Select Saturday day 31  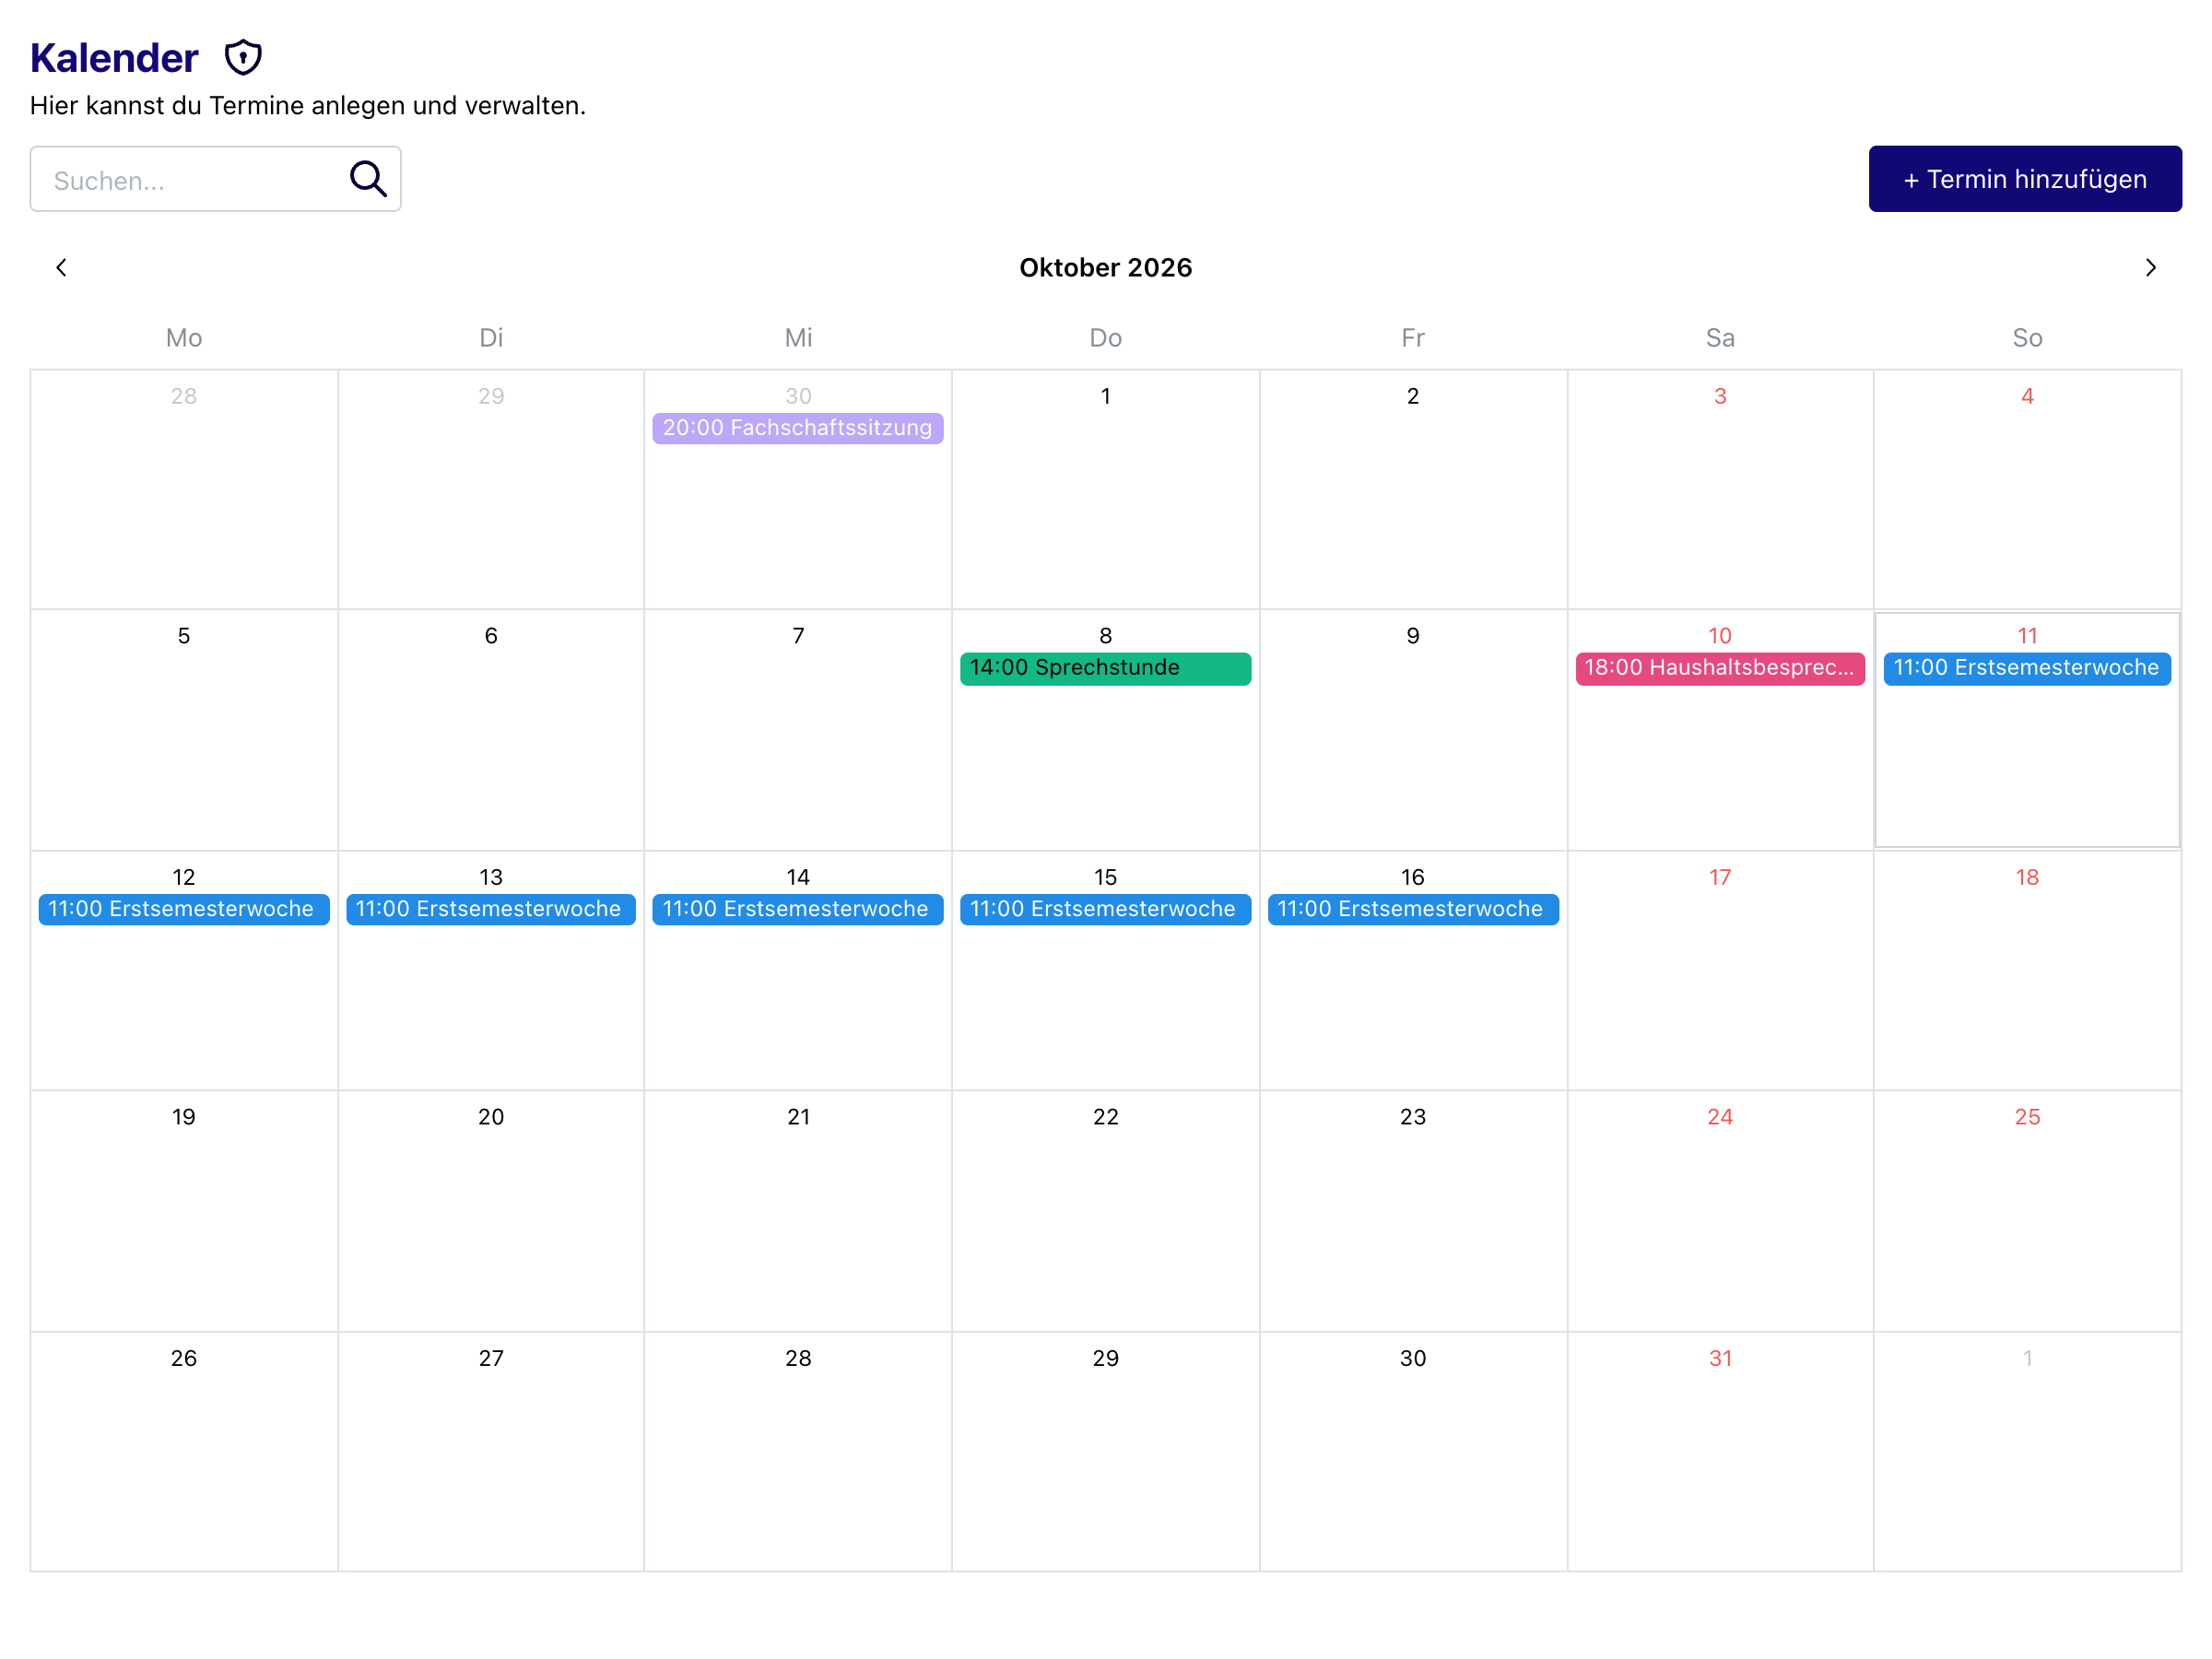(1719, 1452)
